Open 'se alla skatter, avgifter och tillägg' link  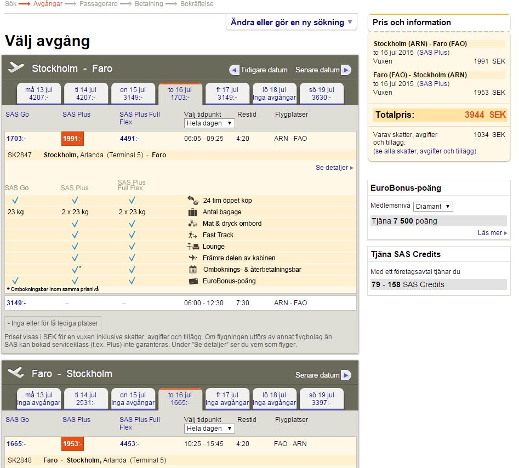tap(425, 151)
